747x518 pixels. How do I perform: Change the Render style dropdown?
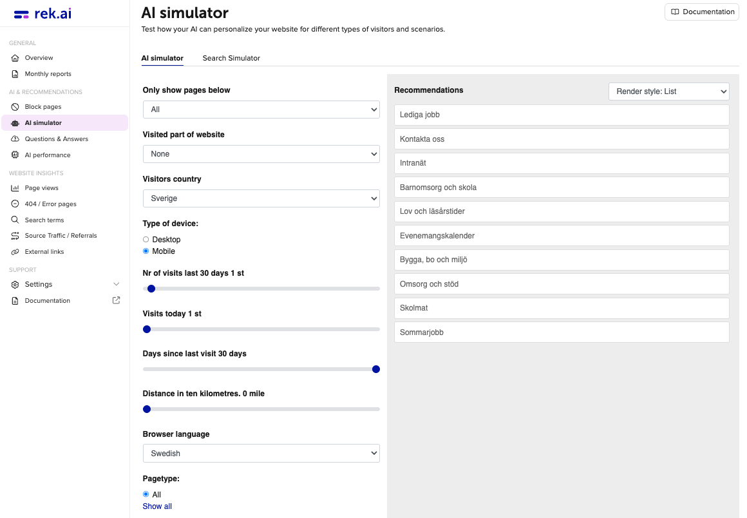pos(668,91)
